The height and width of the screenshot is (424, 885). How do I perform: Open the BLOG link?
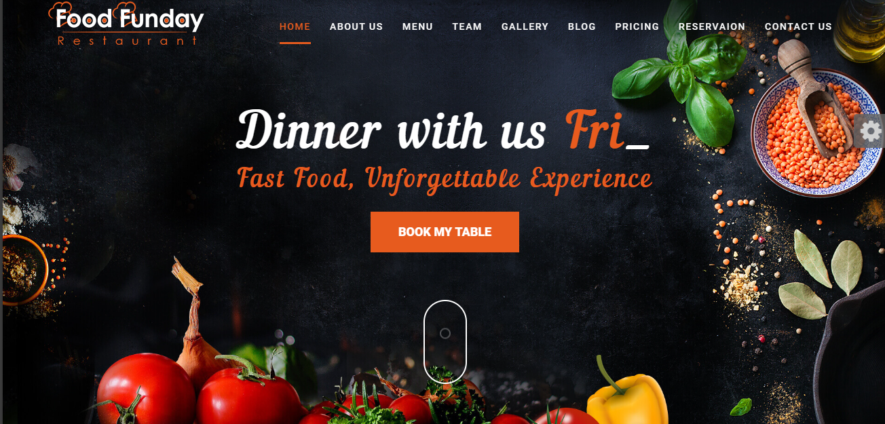pyautogui.click(x=582, y=26)
